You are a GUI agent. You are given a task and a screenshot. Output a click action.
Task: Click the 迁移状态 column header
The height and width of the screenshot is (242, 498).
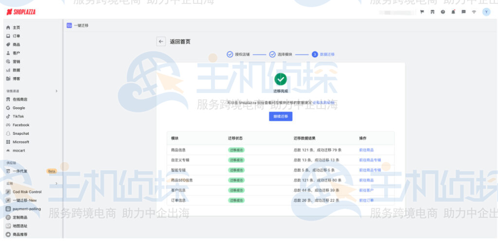click(x=235, y=138)
